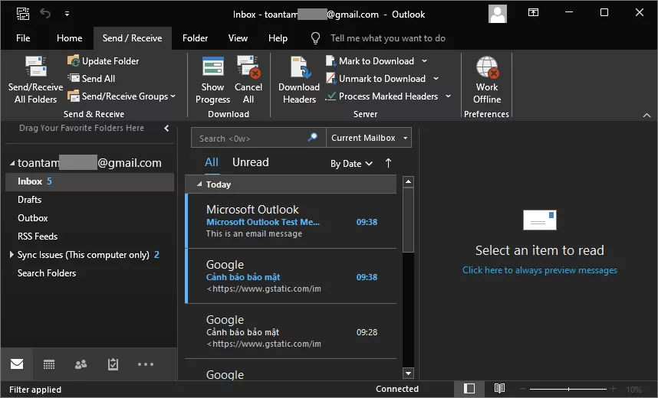The image size is (658, 398).
Task: Open Ribbon Display Options icon
Action: (x=533, y=12)
